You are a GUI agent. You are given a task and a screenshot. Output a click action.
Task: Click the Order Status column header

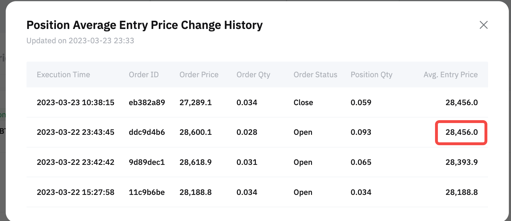[315, 75]
